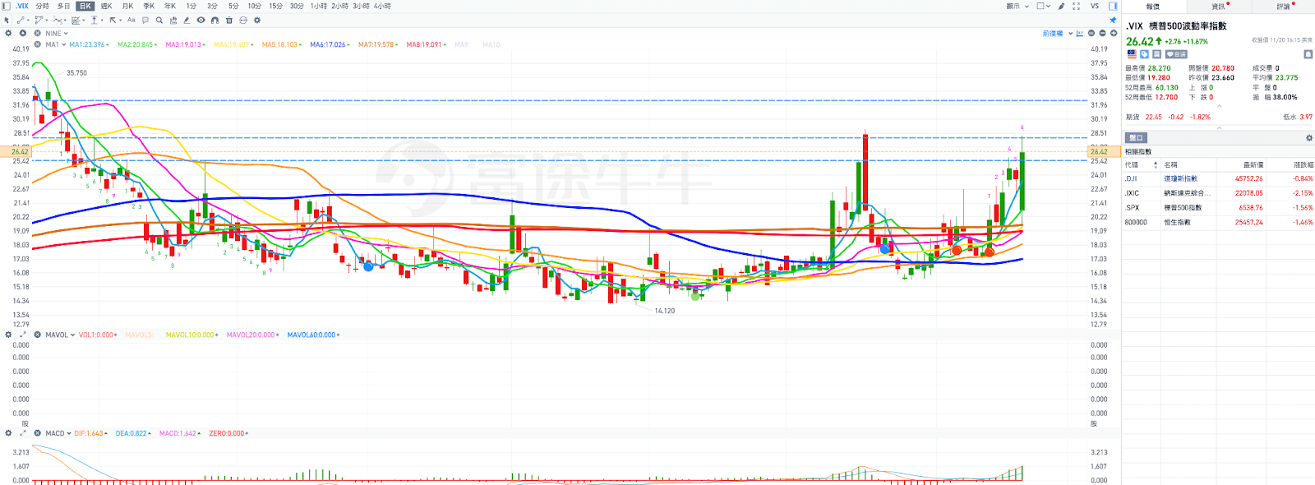Toggle the magnet snap tool
Screen dimensions: 1315x485
point(215,20)
